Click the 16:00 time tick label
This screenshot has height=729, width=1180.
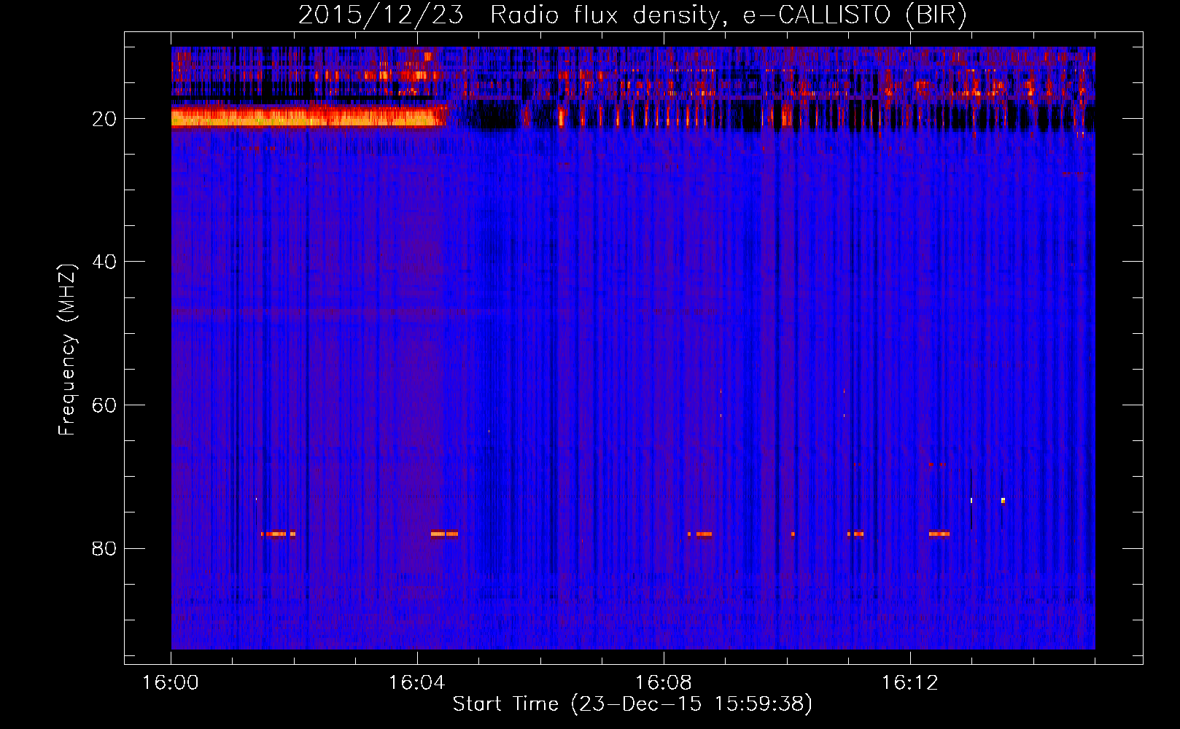(x=171, y=682)
